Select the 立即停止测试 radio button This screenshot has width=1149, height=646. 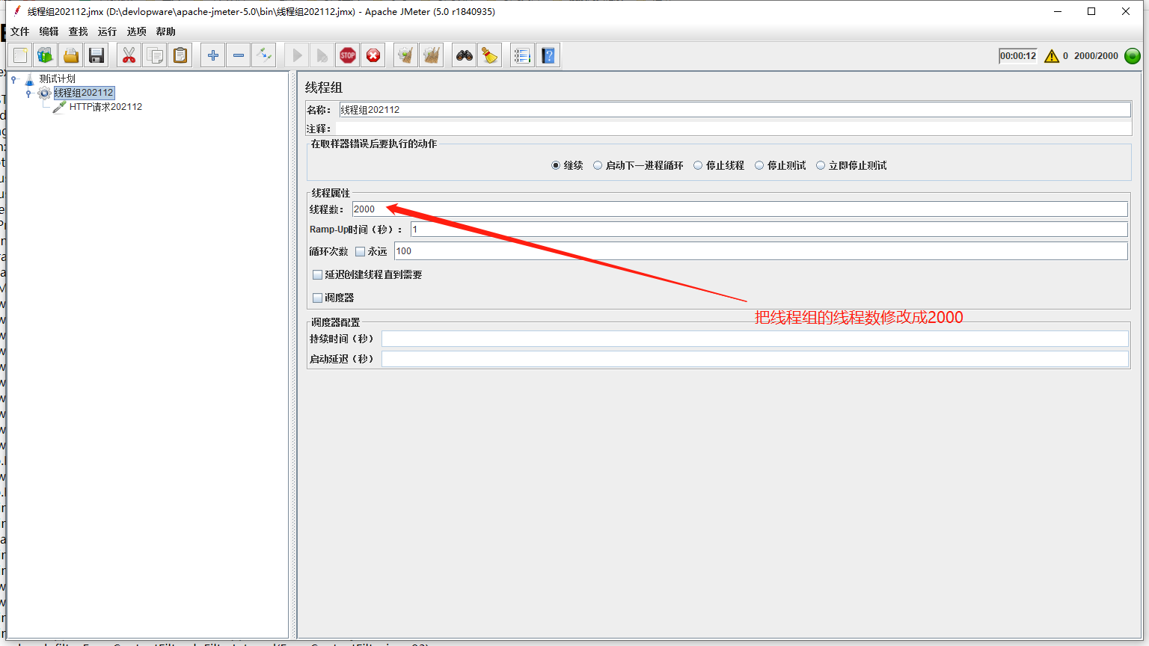point(821,166)
